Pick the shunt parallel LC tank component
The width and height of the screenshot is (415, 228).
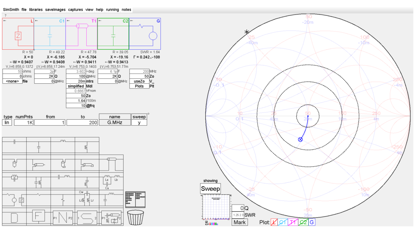coord(39,182)
